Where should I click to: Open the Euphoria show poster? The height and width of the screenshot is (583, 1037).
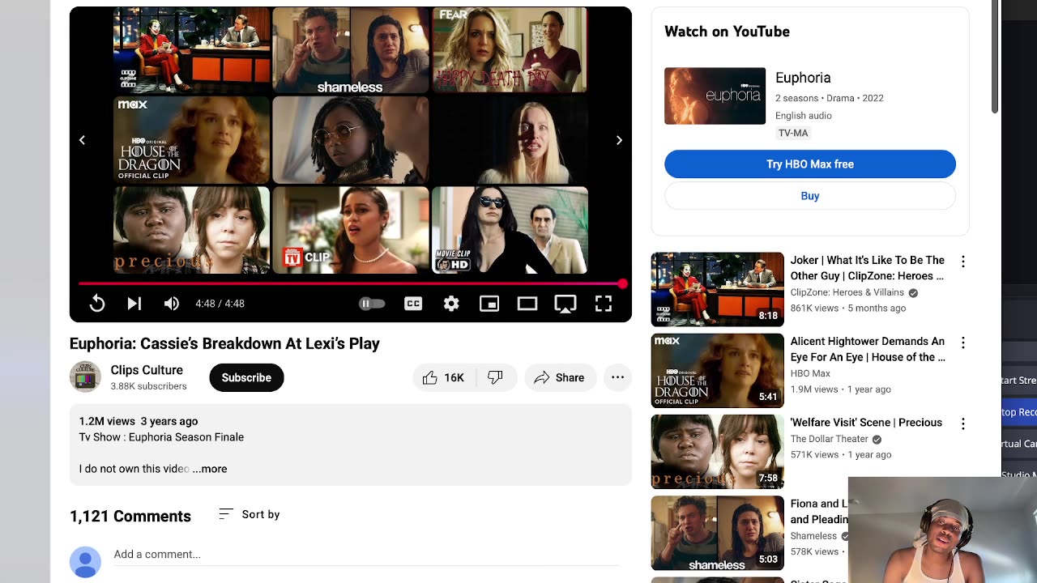[x=715, y=96]
